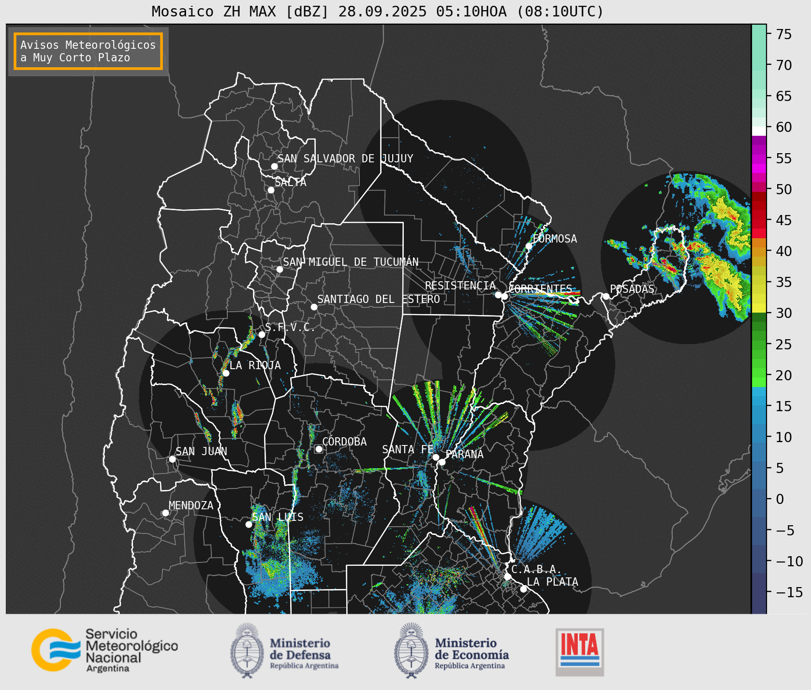Click the Ministerio de Economía logo
This screenshot has width=811, height=690.
451,650
